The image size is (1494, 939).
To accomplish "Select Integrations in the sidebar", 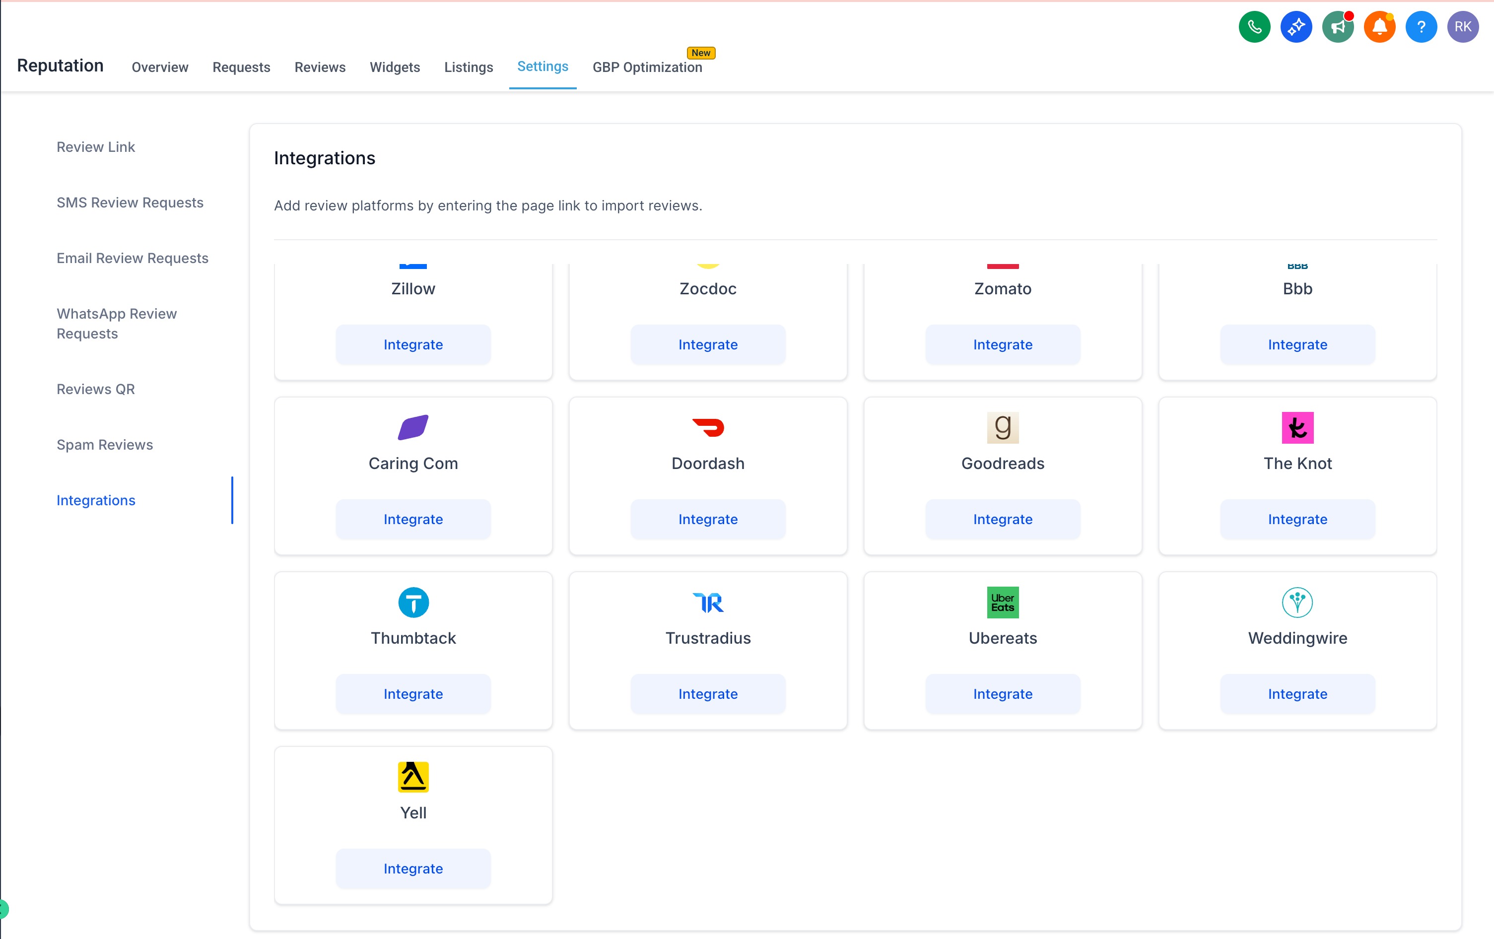I will click(95, 500).
